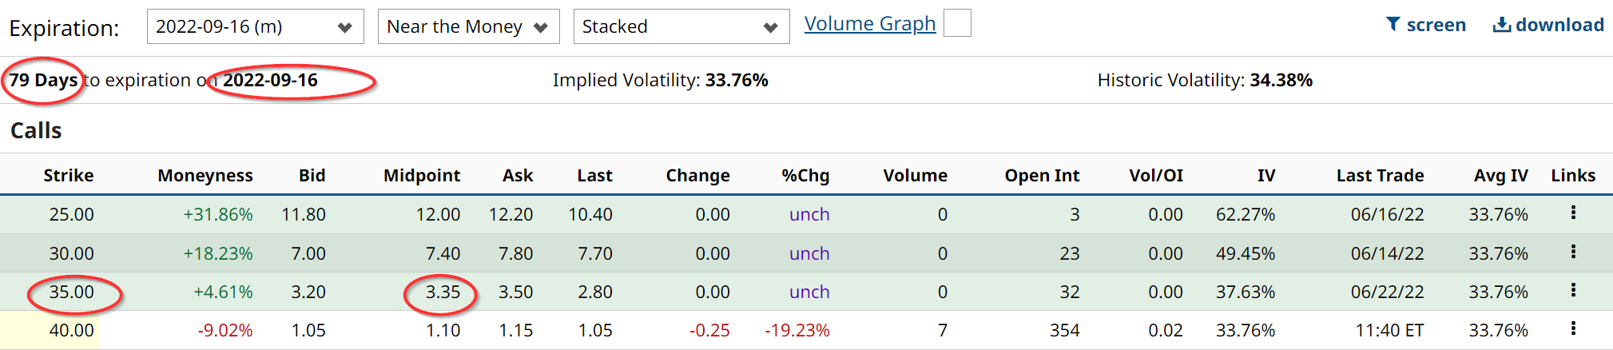Sort by the Last Trade column header
Image resolution: width=1613 pixels, height=350 pixels.
tap(1380, 176)
